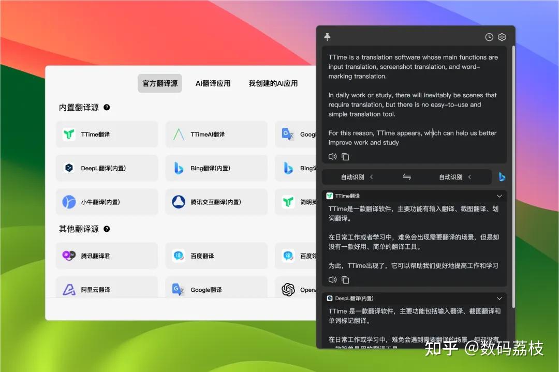The image size is (559, 372).
Task: Click the 腾讯翻译君 card label
Action: 95,256
